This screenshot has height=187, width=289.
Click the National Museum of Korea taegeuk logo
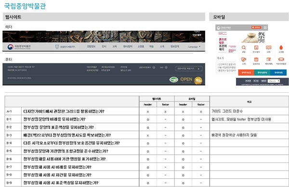point(11,47)
